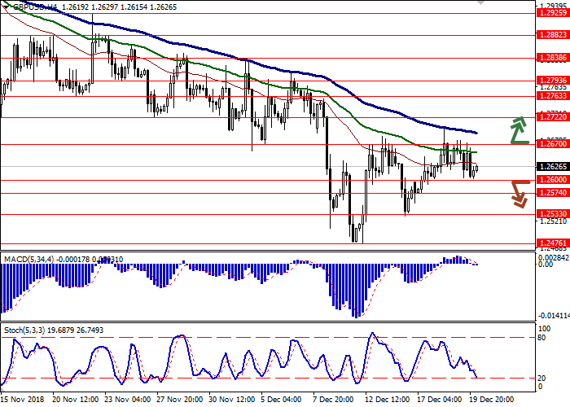Click the 19 Dec 20:00 date label
570x407 pixels.
(x=489, y=400)
